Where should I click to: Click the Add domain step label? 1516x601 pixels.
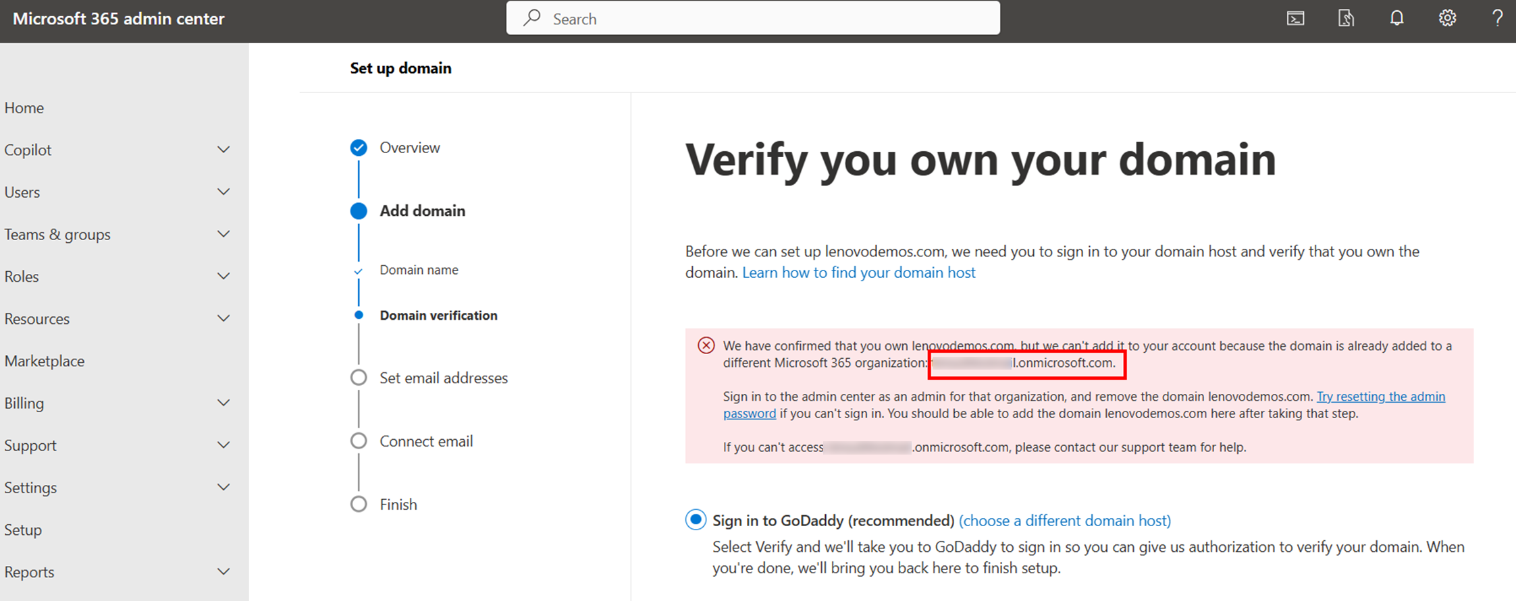tap(423, 211)
